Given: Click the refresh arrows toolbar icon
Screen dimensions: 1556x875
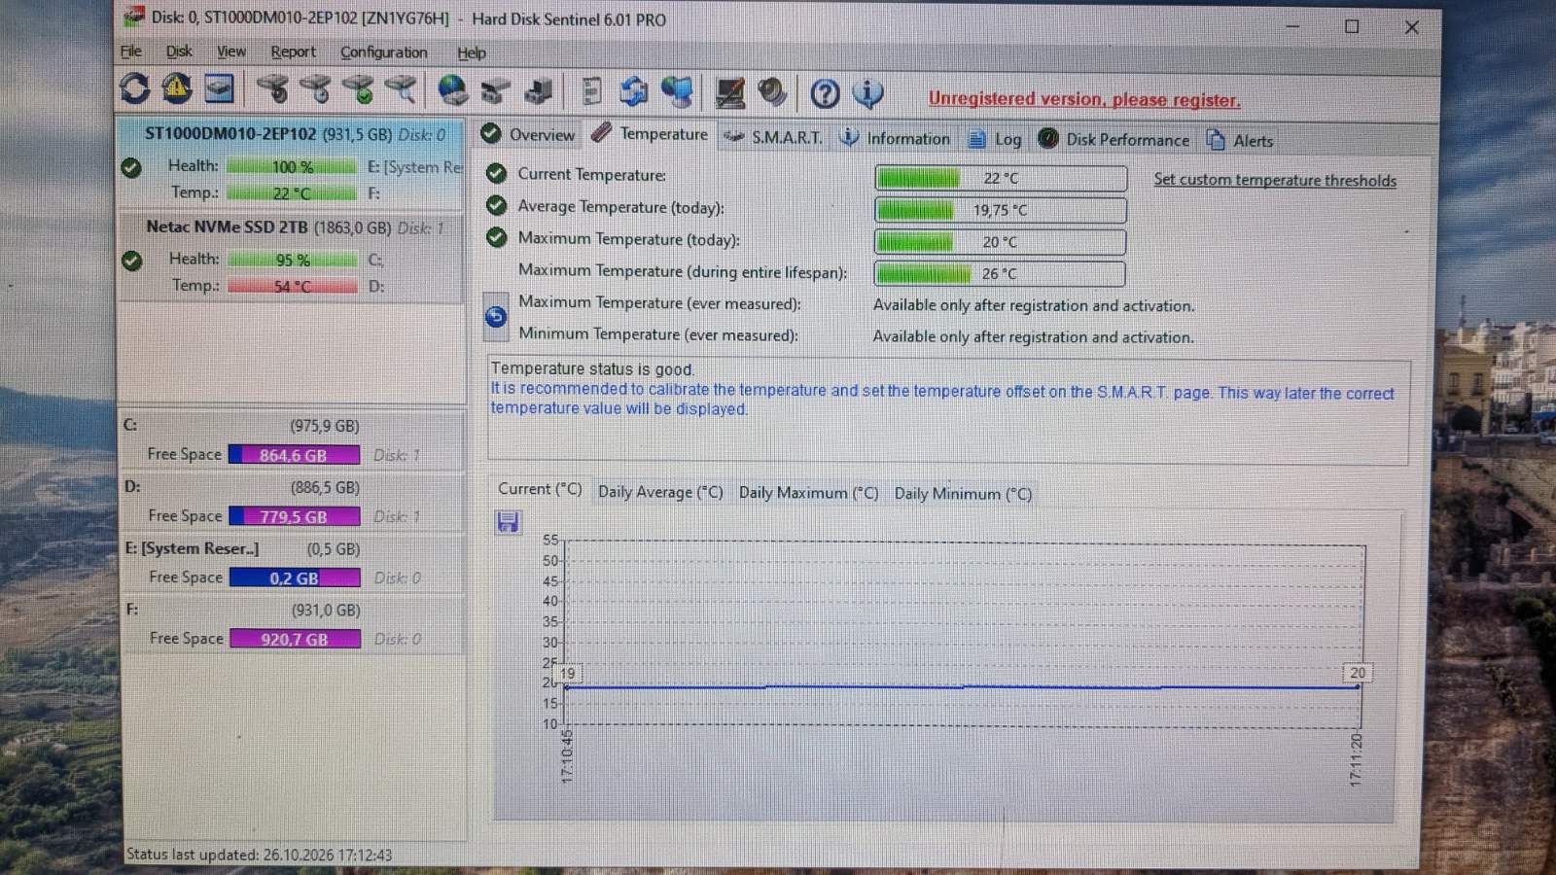Looking at the screenshot, I should 134,89.
